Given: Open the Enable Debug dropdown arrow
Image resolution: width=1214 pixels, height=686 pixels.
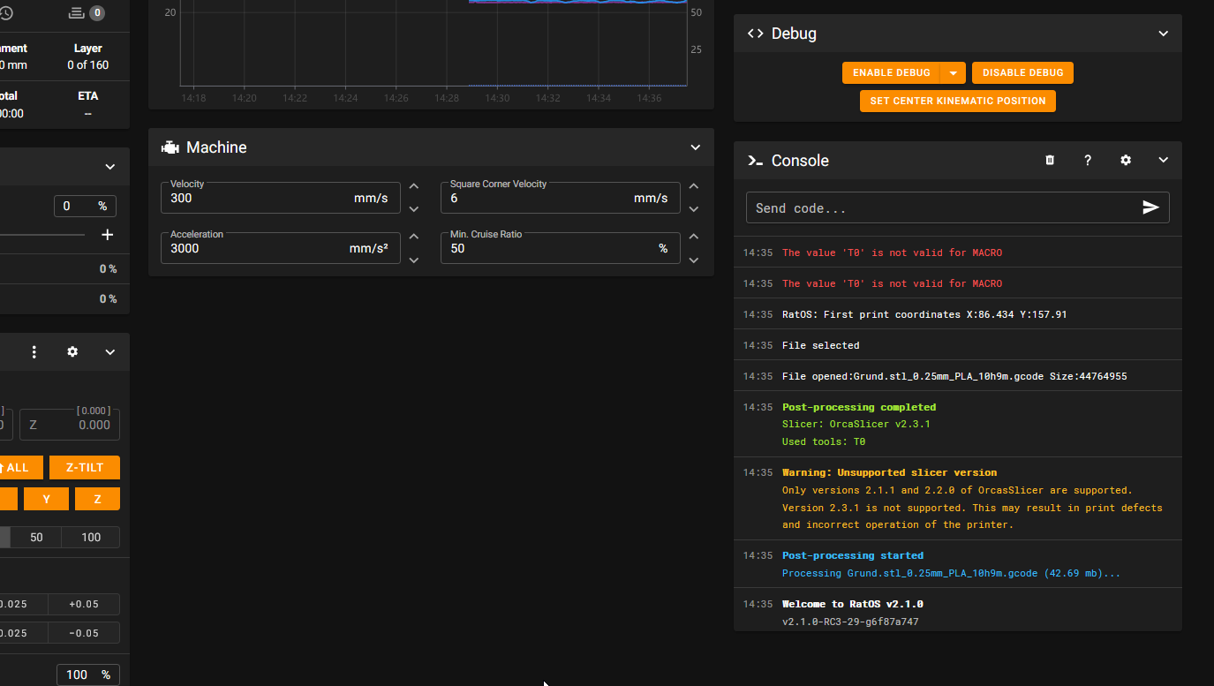Looking at the screenshot, I should [954, 73].
